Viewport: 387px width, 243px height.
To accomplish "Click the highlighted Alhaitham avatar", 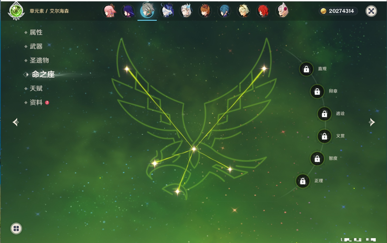I will (147, 10).
